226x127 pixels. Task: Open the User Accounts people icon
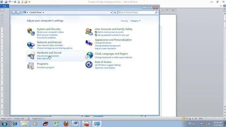(x=89, y=32)
